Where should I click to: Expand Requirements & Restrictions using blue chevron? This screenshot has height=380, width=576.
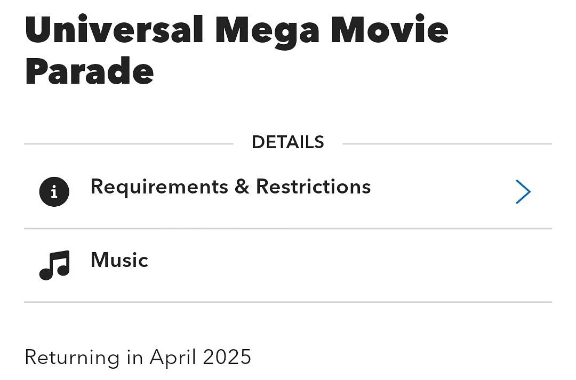[523, 192]
